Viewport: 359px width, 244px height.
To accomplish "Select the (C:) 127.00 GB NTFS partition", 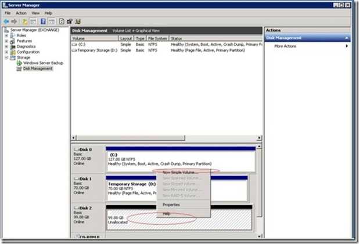I will click(x=181, y=159).
